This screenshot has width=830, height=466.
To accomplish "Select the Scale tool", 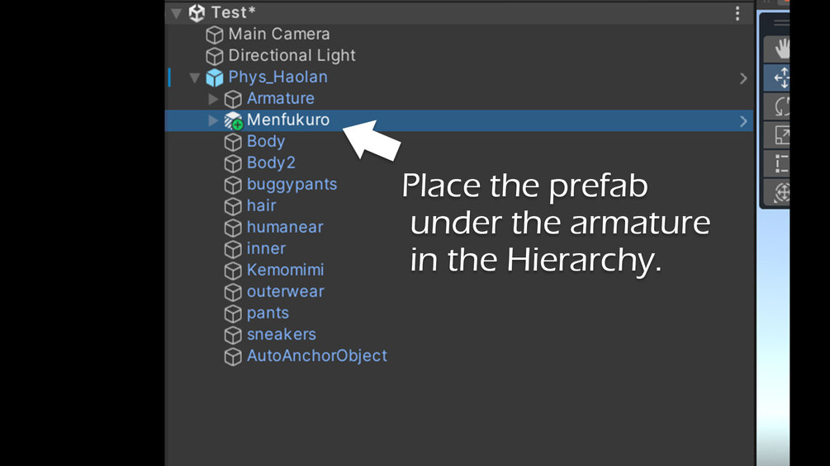I will point(780,134).
